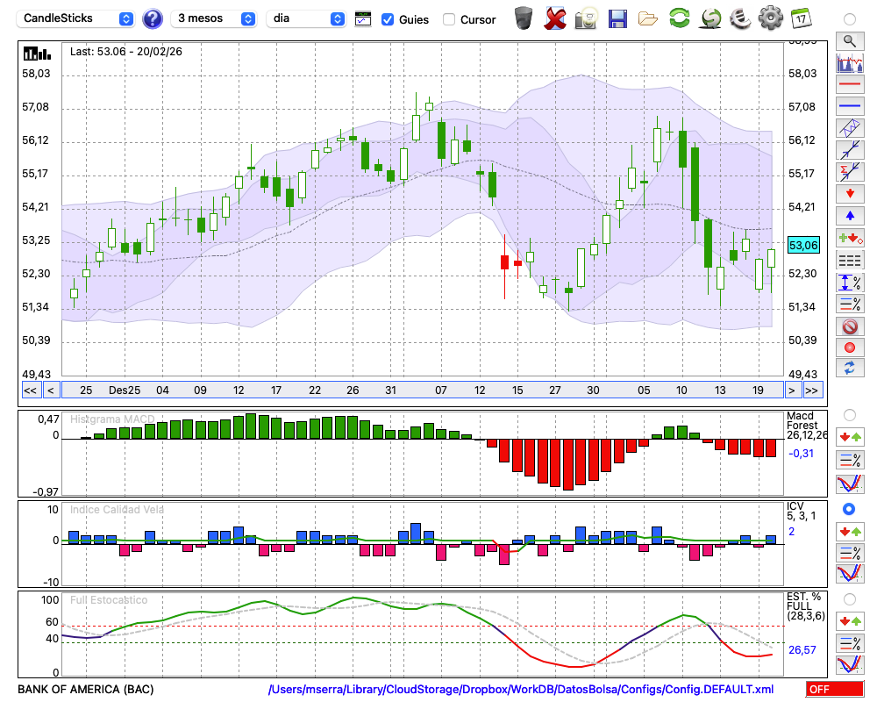Screen dimensions: 877x702
Task: Click Estocastico panel lines percent button
Action: [x=850, y=642]
